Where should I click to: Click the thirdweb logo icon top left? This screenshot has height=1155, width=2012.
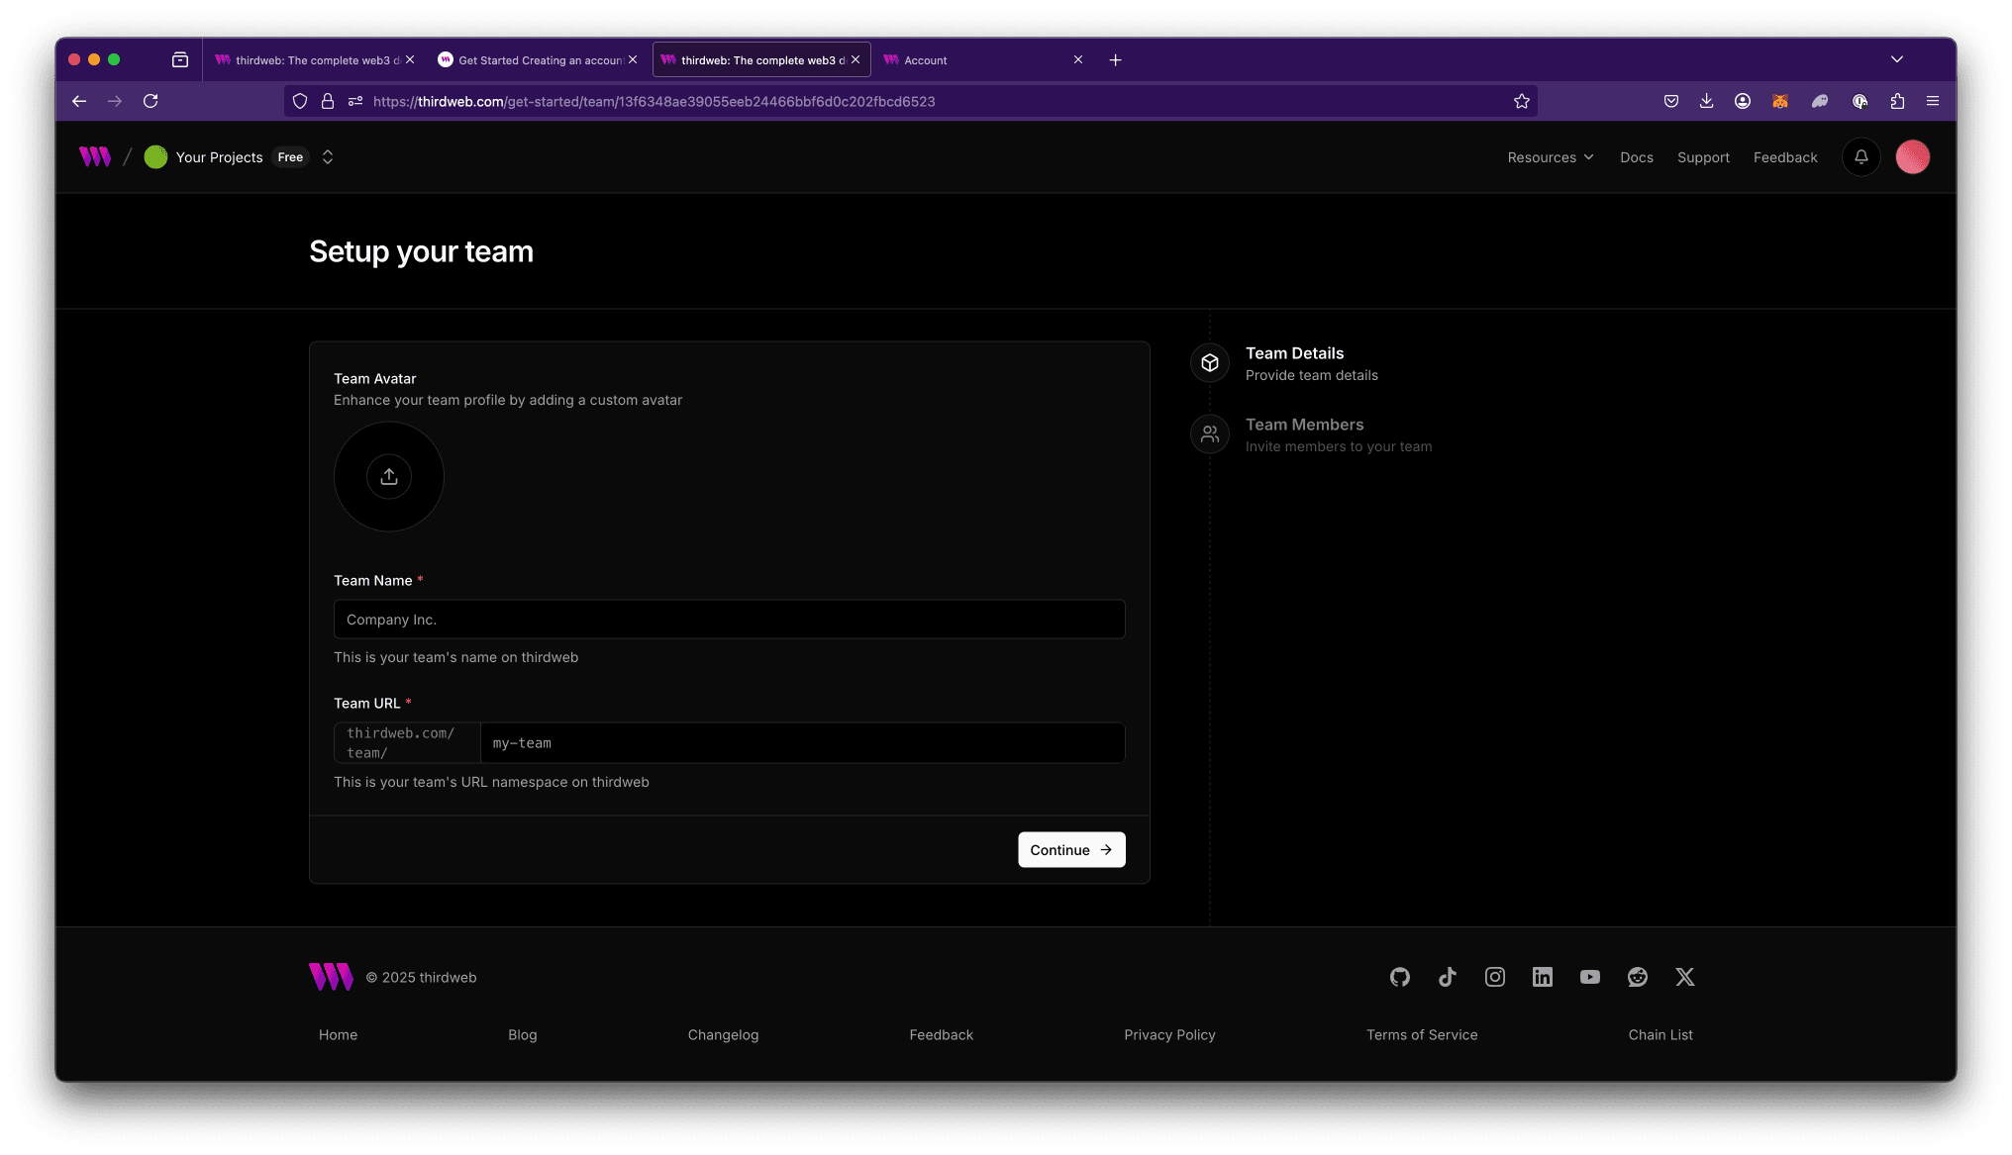coord(97,156)
